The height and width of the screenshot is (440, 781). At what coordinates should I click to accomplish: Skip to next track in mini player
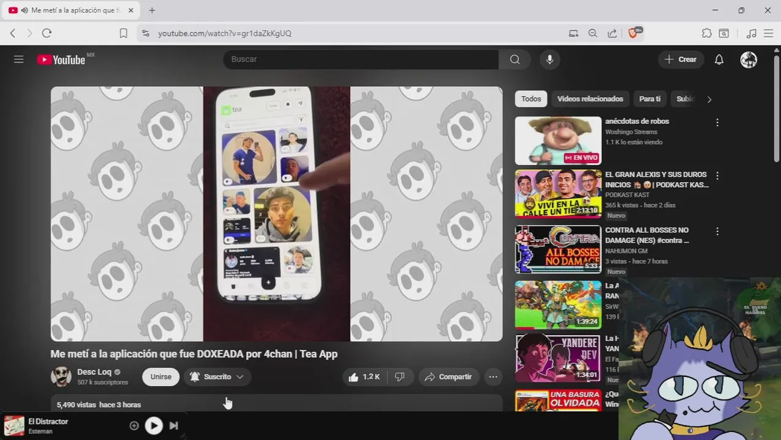(x=174, y=425)
